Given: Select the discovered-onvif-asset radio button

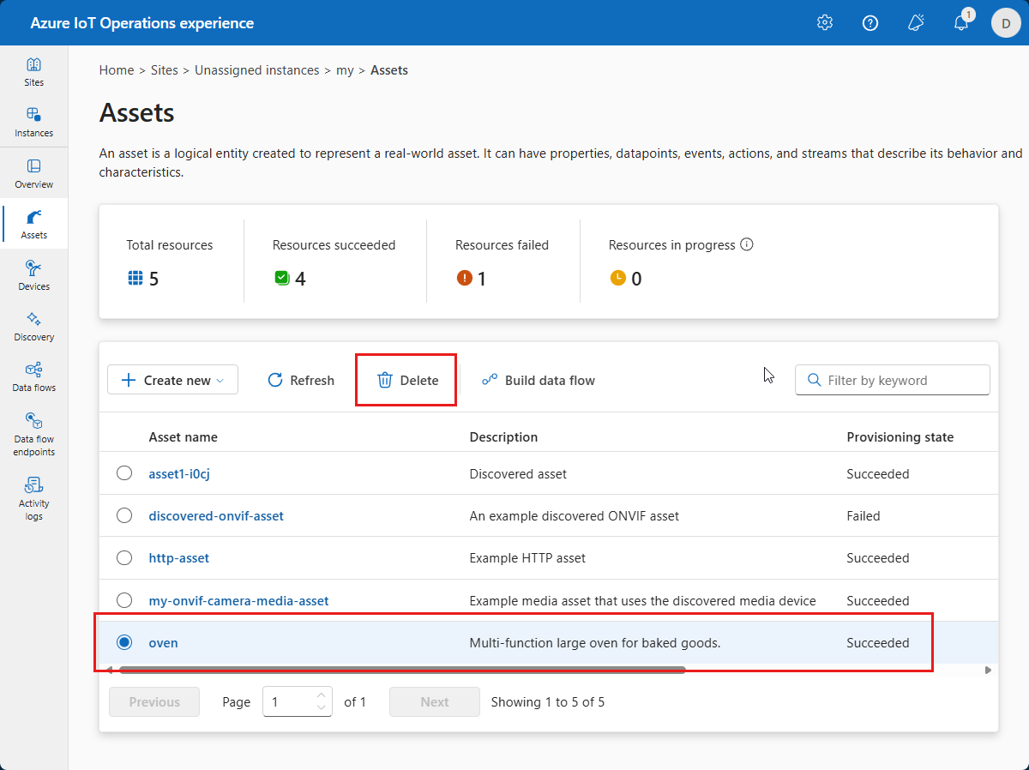Looking at the screenshot, I should coord(124,515).
